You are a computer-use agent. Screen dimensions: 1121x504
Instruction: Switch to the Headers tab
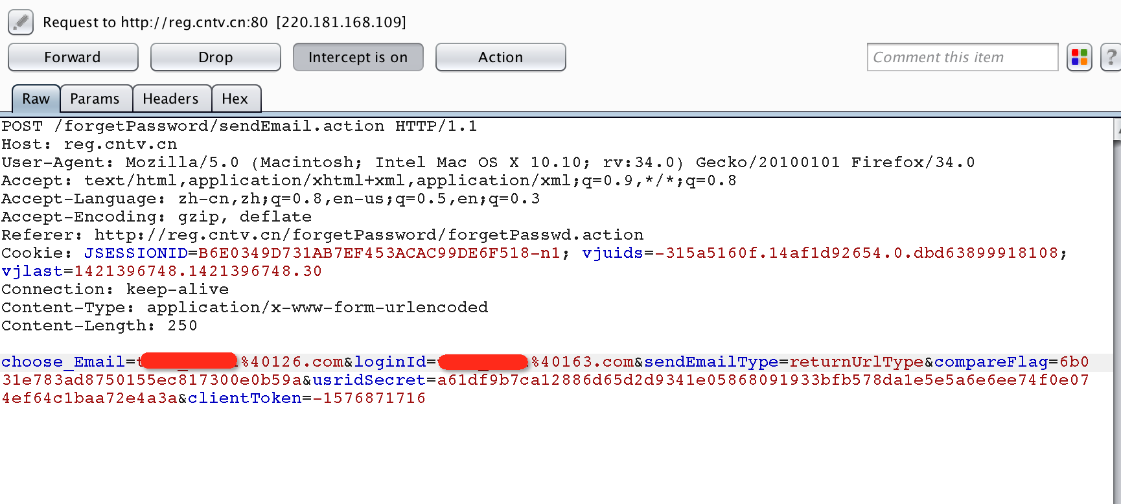171,98
